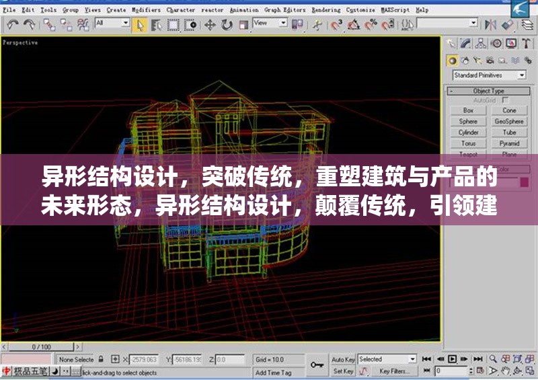Switch to the Hierarchy panel tab
The width and height of the screenshot is (538, 380).
pyautogui.click(x=481, y=43)
